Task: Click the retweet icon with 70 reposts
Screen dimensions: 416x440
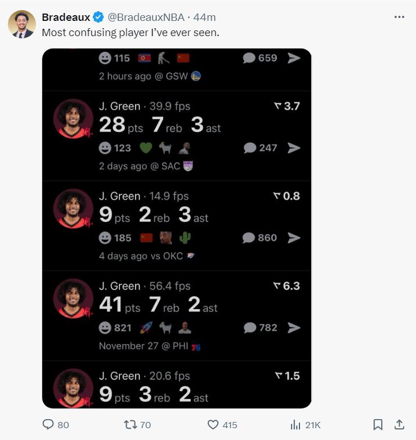Action: (x=131, y=425)
